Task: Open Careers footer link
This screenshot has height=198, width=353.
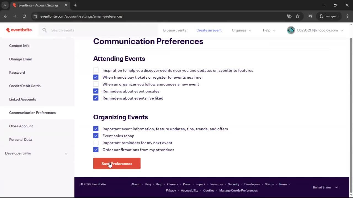Action: 173,184
